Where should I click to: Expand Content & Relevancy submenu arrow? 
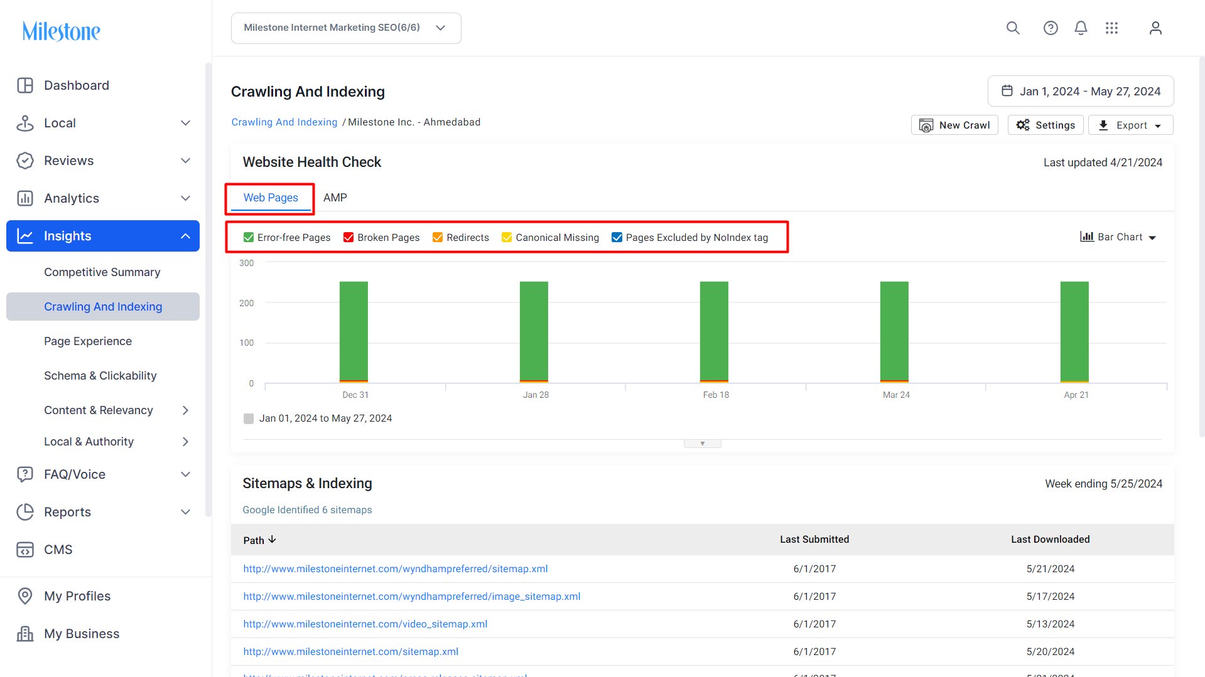tap(185, 410)
